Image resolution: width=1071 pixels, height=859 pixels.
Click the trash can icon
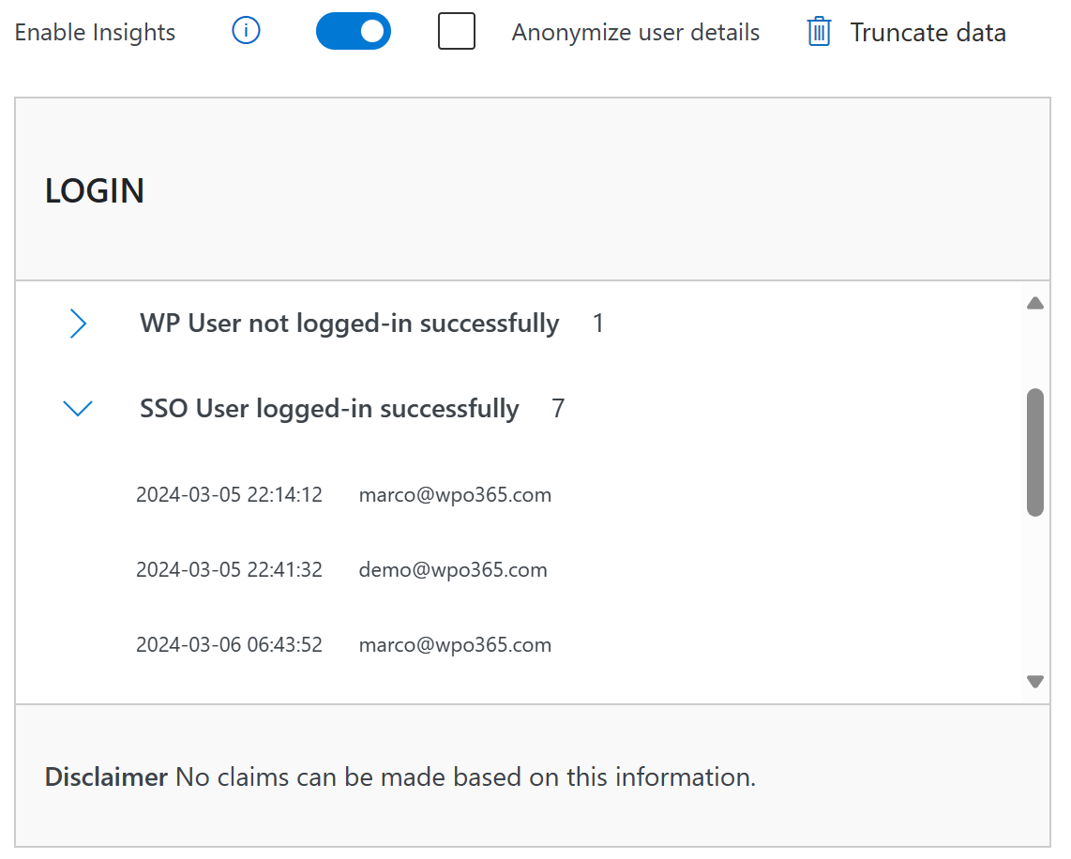coord(819,31)
